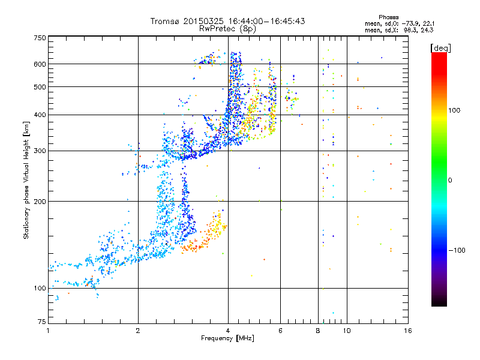The width and height of the screenshot is (480, 360).
Task: Click the x-axis tick label '1'
Action: pos(48,331)
